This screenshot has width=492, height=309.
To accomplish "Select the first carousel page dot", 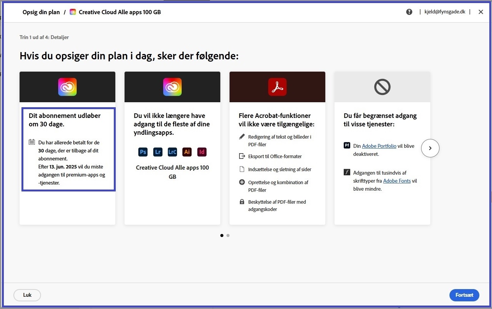I will coord(222,235).
